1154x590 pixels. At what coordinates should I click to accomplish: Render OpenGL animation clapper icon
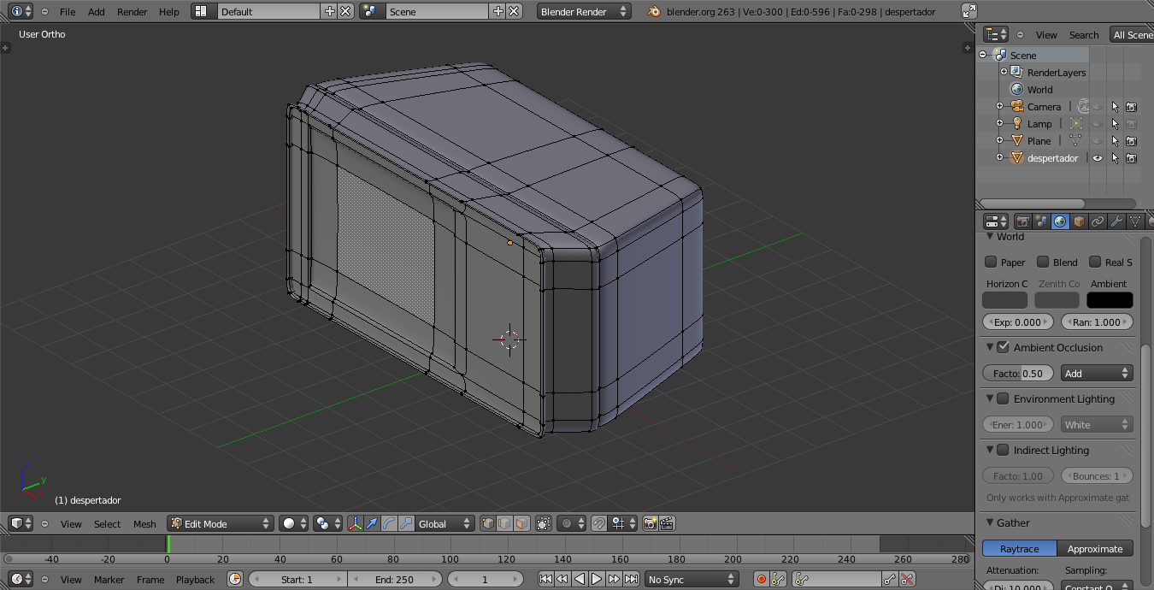(667, 523)
